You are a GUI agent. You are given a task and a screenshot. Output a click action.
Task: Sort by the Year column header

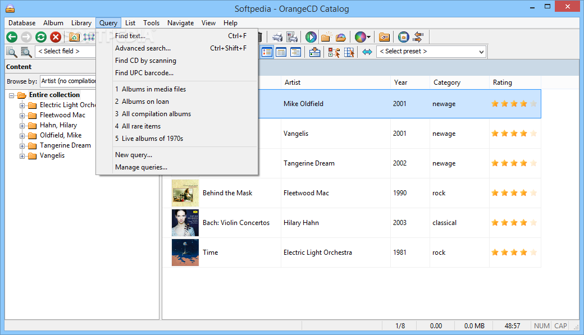click(410, 82)
